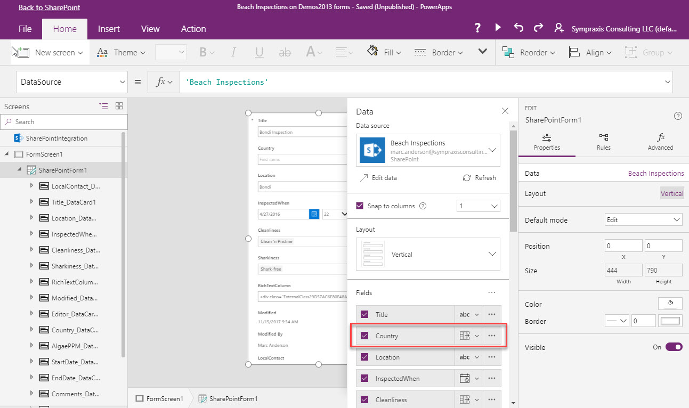Switch Screens pane to tree view
Screen dimensions: 689x408
[103, 106]
